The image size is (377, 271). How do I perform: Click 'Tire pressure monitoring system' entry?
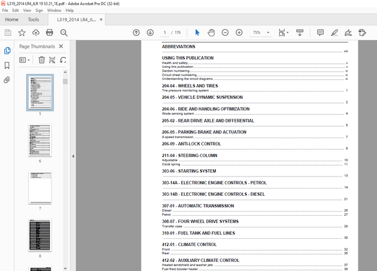[185, 90]
